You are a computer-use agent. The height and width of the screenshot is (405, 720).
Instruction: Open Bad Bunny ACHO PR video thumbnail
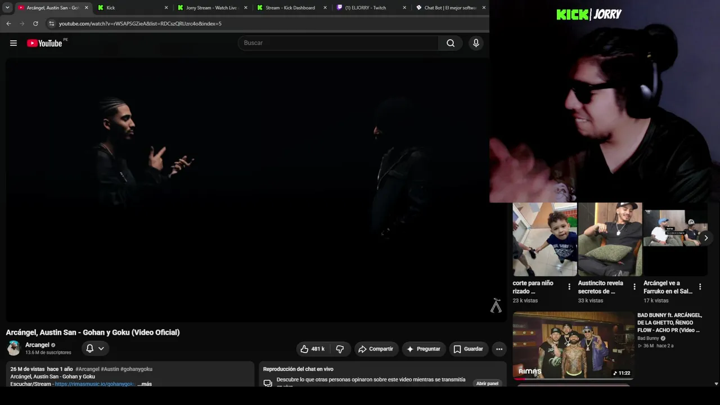click(x=573, y=345)
